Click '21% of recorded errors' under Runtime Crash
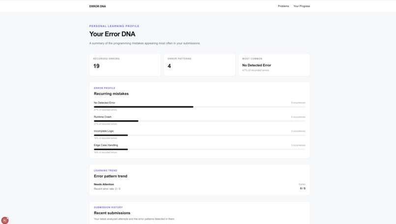The image size is (396, 224). pyautogui.click(x=105, y=124)
